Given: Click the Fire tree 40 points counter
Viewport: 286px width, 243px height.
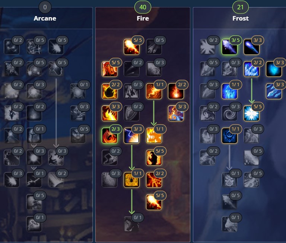Looking at the screenshot, I should click(143, 7).
